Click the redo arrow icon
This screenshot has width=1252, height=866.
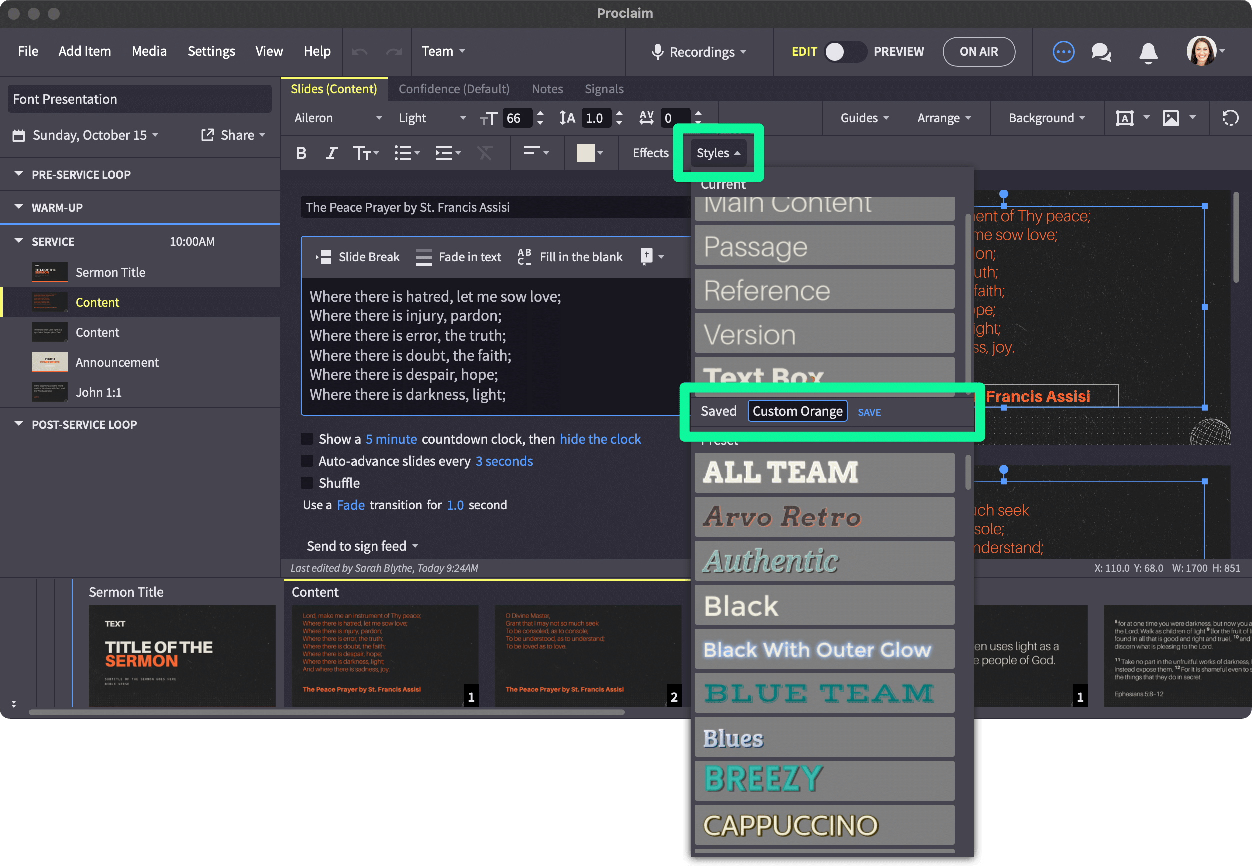(394, 51)
